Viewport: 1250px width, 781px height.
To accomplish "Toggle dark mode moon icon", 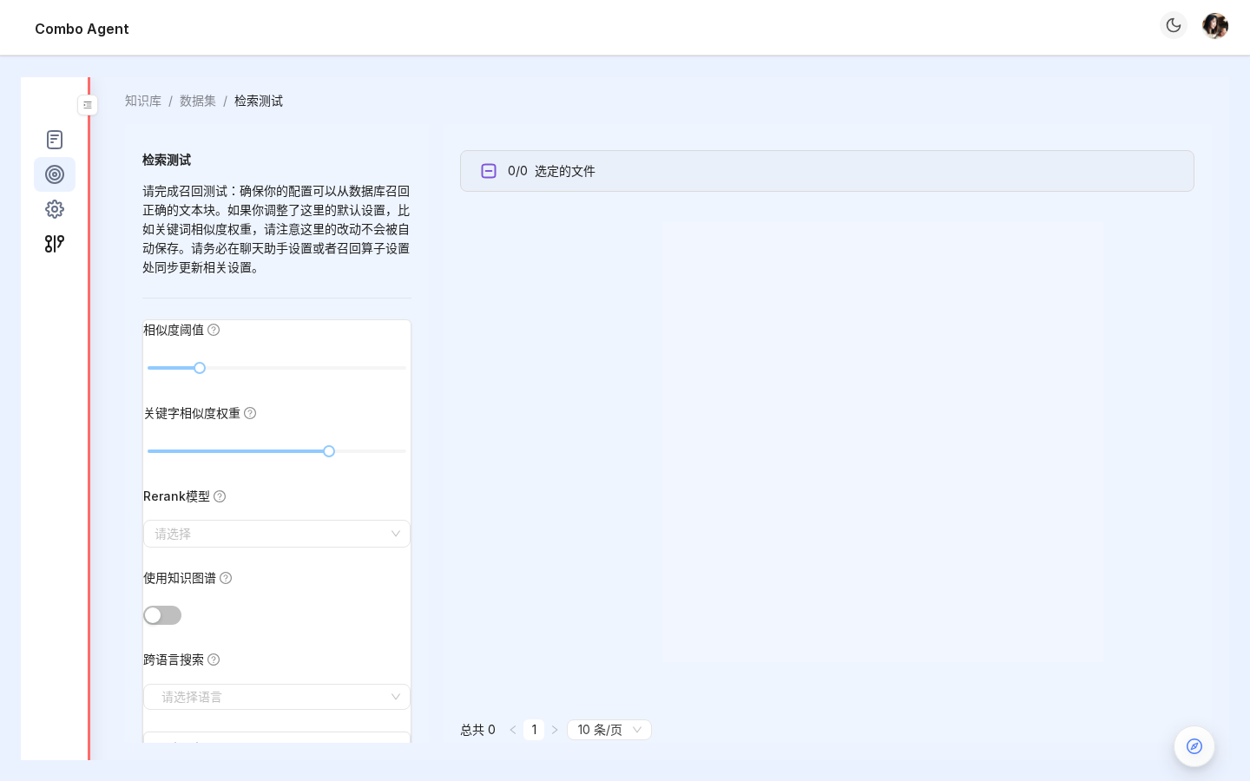I will coord(1174,26).
